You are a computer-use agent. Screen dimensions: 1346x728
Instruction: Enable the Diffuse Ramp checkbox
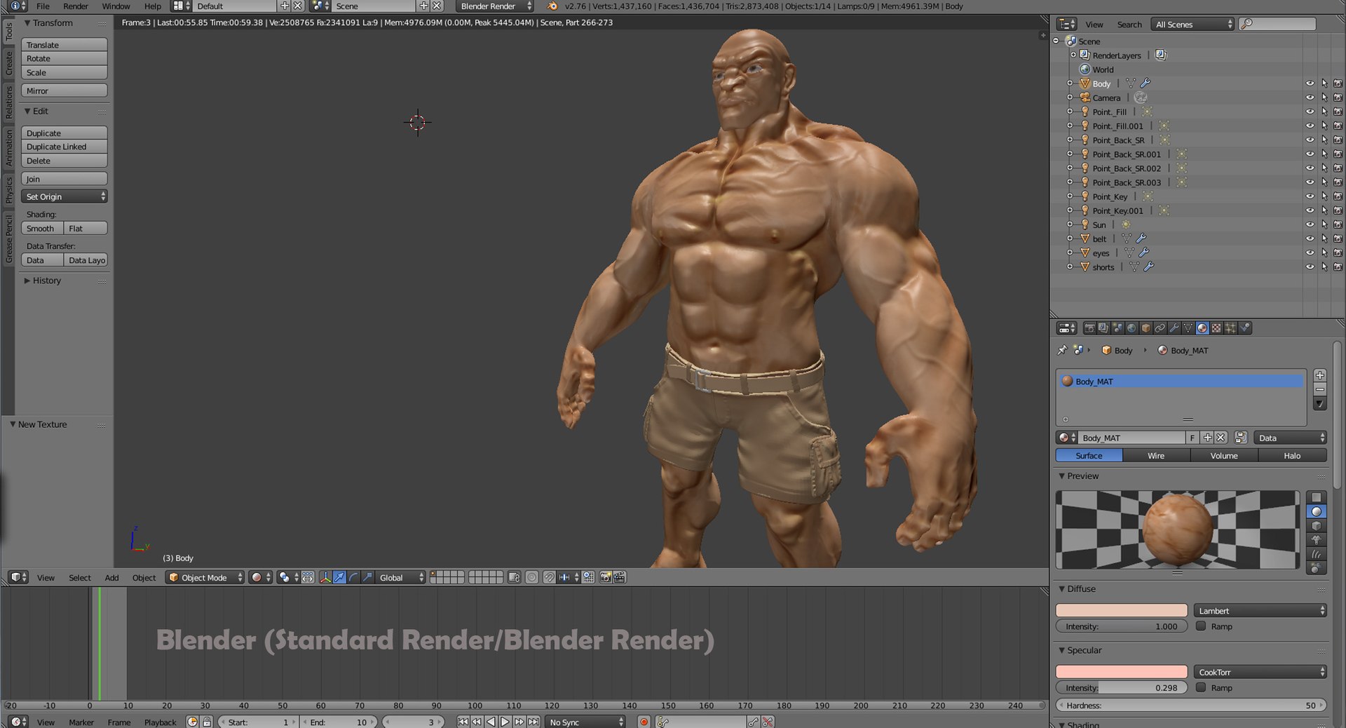click(x=1201, y=626)
